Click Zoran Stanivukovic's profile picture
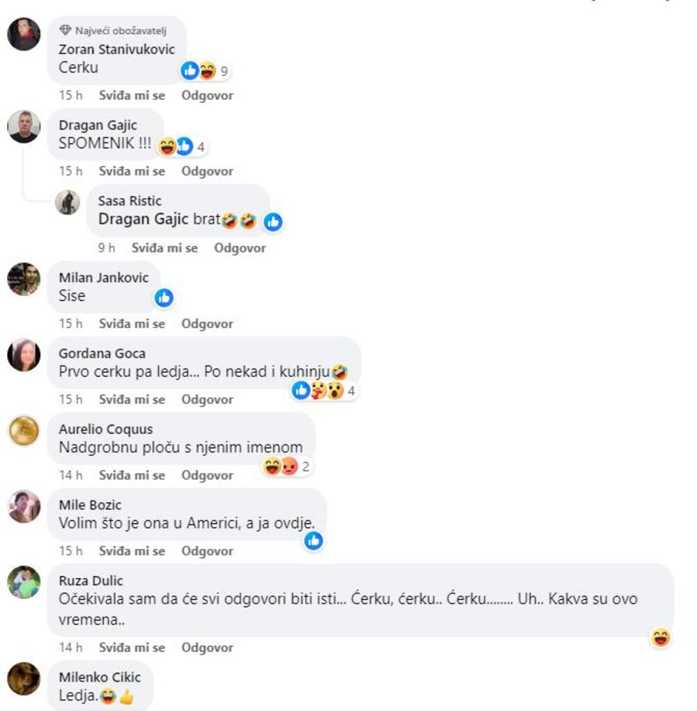Viewport: 697px width, 711px height. [x=24, y=34]
